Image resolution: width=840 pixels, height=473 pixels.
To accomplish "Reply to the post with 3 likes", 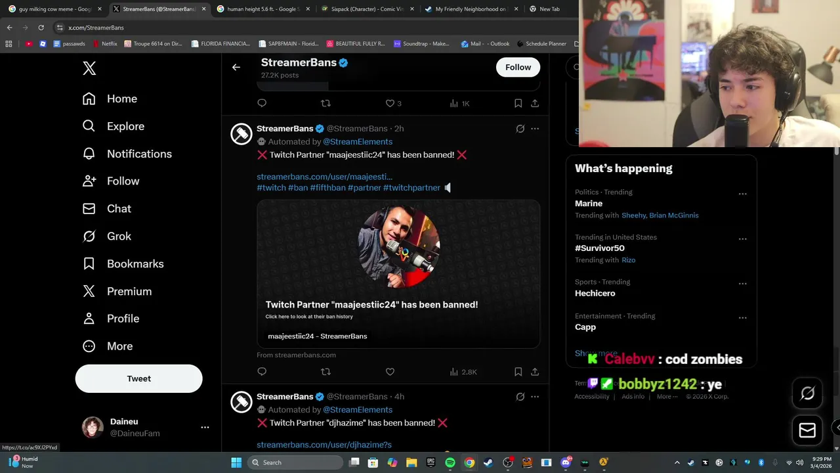I will (x=262, y=103).
